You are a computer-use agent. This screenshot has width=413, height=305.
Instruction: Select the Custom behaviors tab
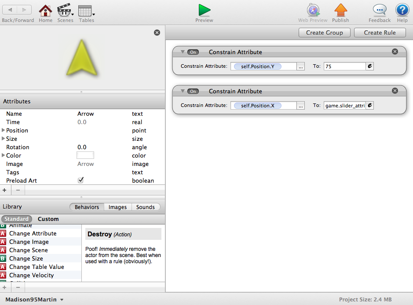[48, 219]
